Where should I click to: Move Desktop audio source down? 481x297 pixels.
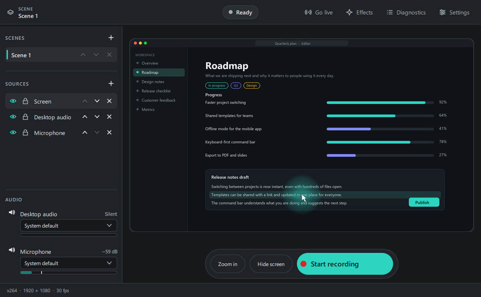click(97, 117)
